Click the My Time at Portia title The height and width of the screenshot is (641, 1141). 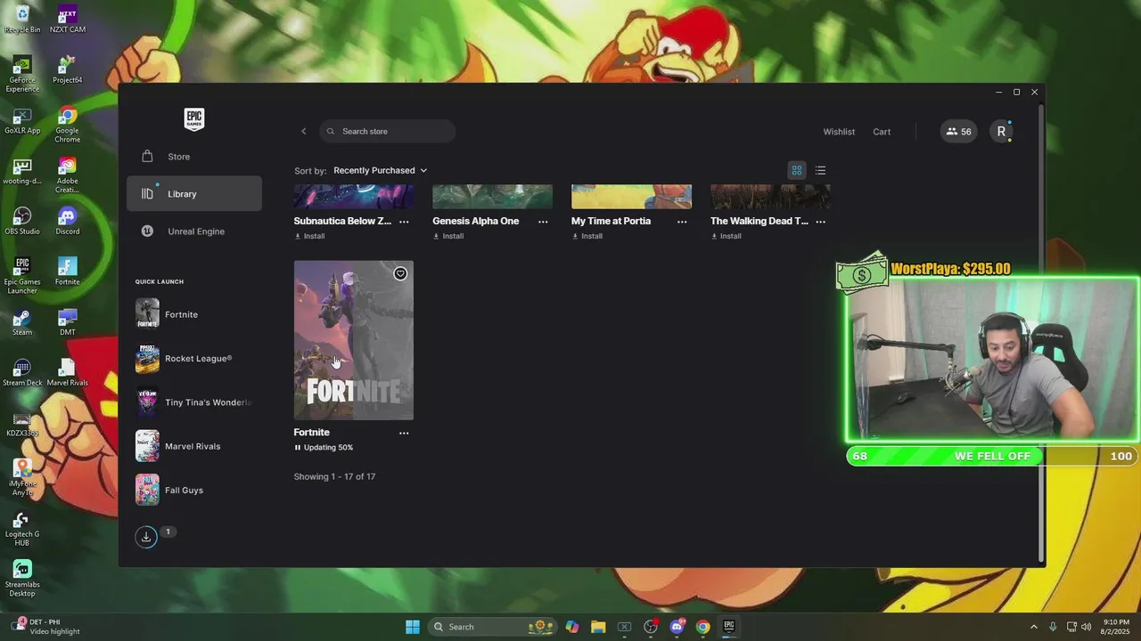(x=611, y=221)
